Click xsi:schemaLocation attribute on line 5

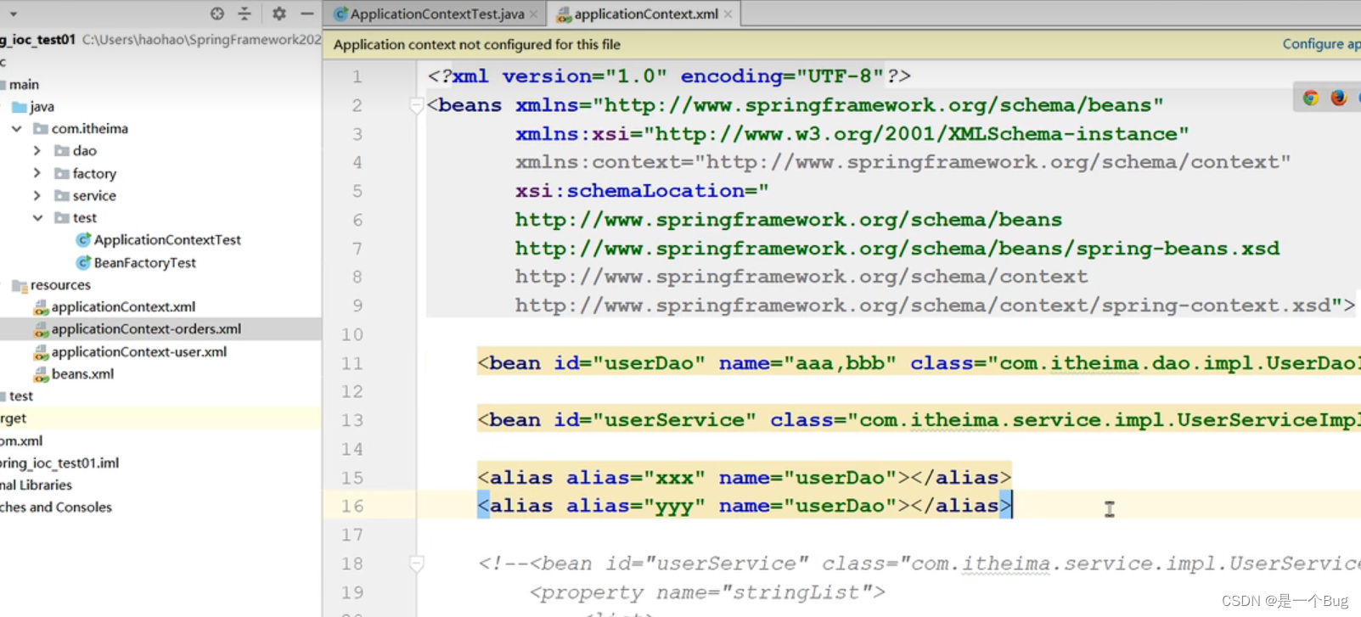point(642,191)
